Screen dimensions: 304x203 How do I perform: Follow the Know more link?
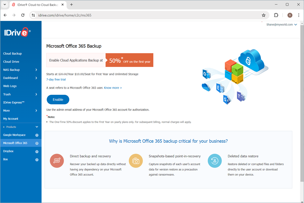pos(113,88)
